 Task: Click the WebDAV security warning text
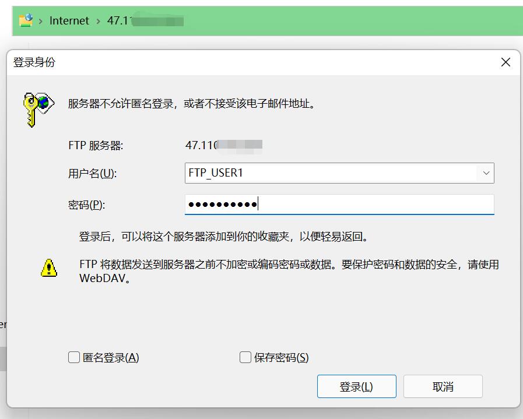[289, 271]
